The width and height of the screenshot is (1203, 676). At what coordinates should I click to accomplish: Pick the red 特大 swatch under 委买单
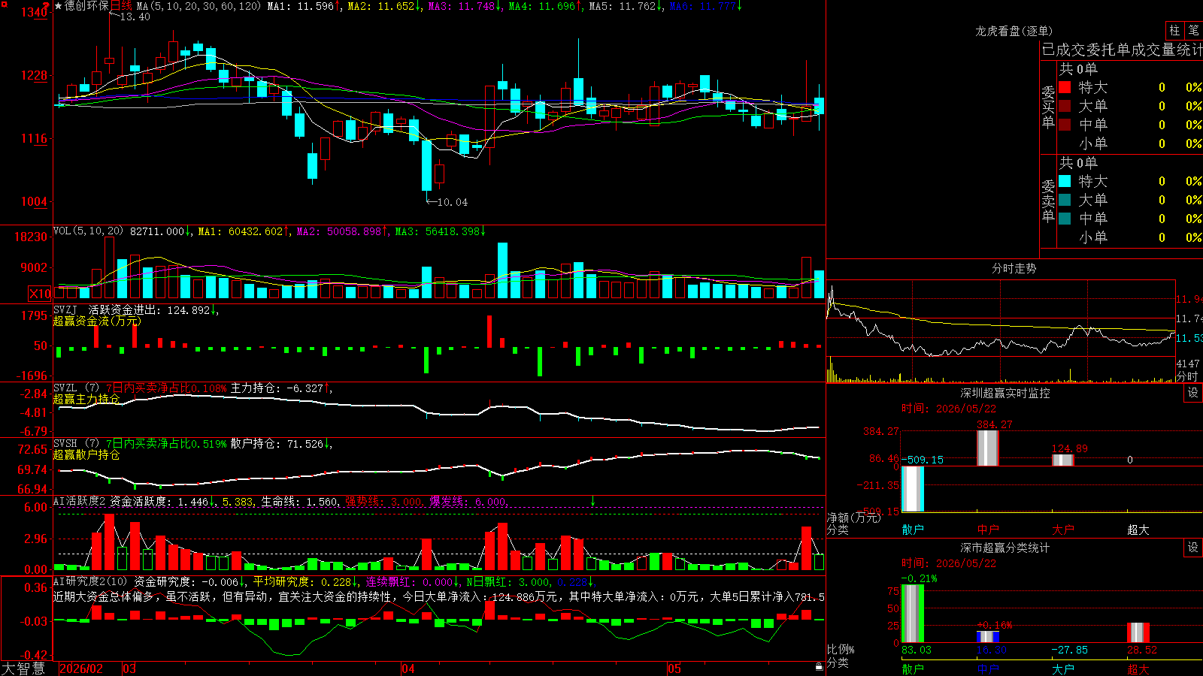[x=1065, y=87]
